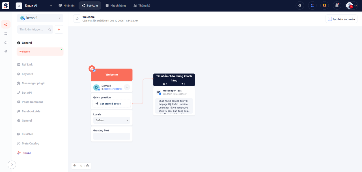
Task: Open the shuffle icon in bottom canvas toolbar
Action: pos(81,166)
